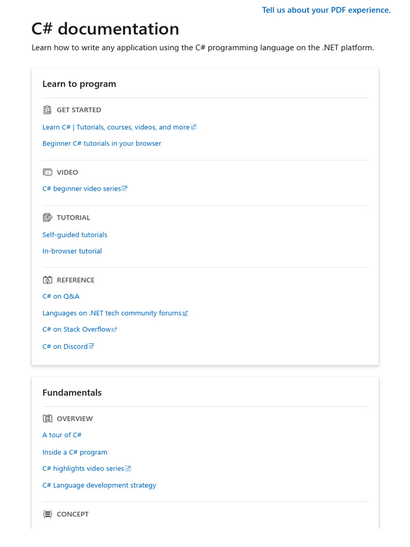Open A tour of C# link
The width and height of the screenshot is (410, 547).
62,435
